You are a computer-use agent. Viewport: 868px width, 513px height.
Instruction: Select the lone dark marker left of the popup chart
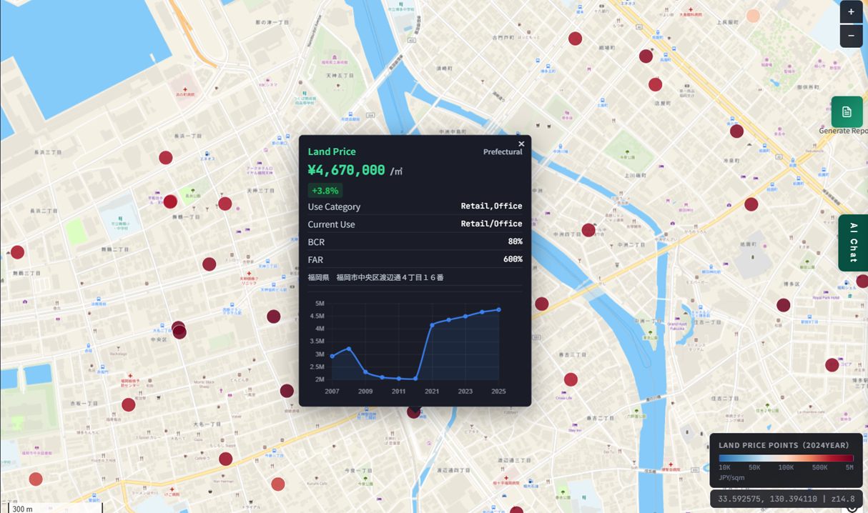point(274,317)
